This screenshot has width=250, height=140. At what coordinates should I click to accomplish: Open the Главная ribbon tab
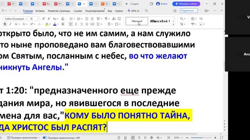[28, 11]
